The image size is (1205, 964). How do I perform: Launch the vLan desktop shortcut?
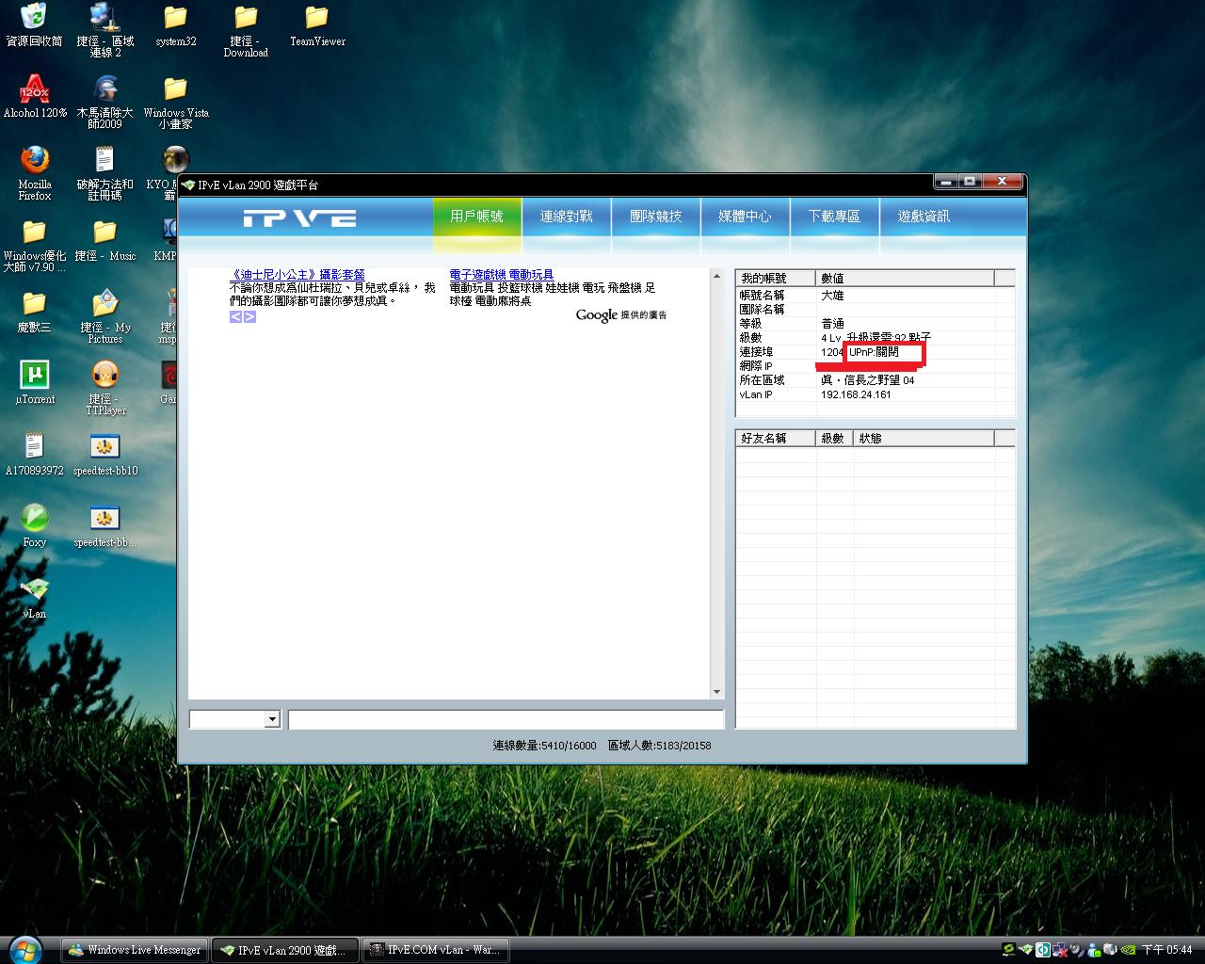tap(34, 598)
